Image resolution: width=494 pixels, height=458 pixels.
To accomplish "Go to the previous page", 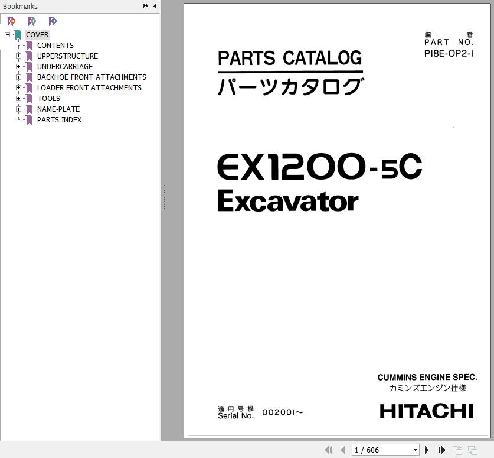I will [x=343, y=450].
